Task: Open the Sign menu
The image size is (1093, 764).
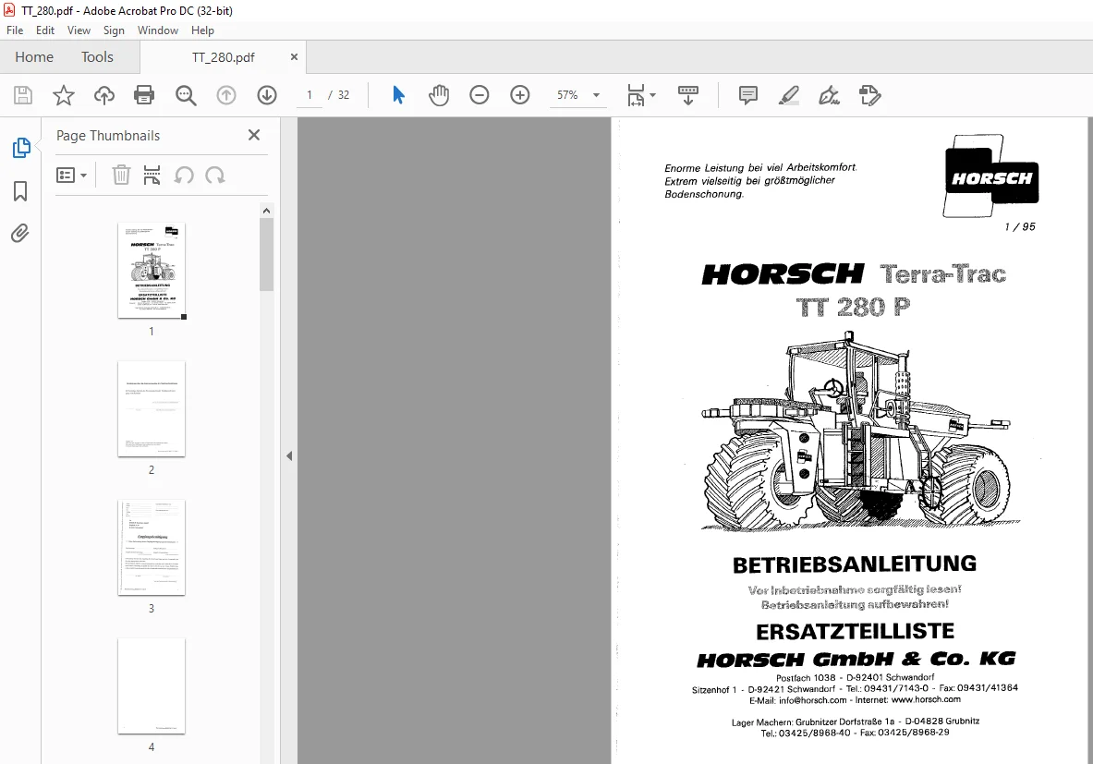Action: [114, 30]
